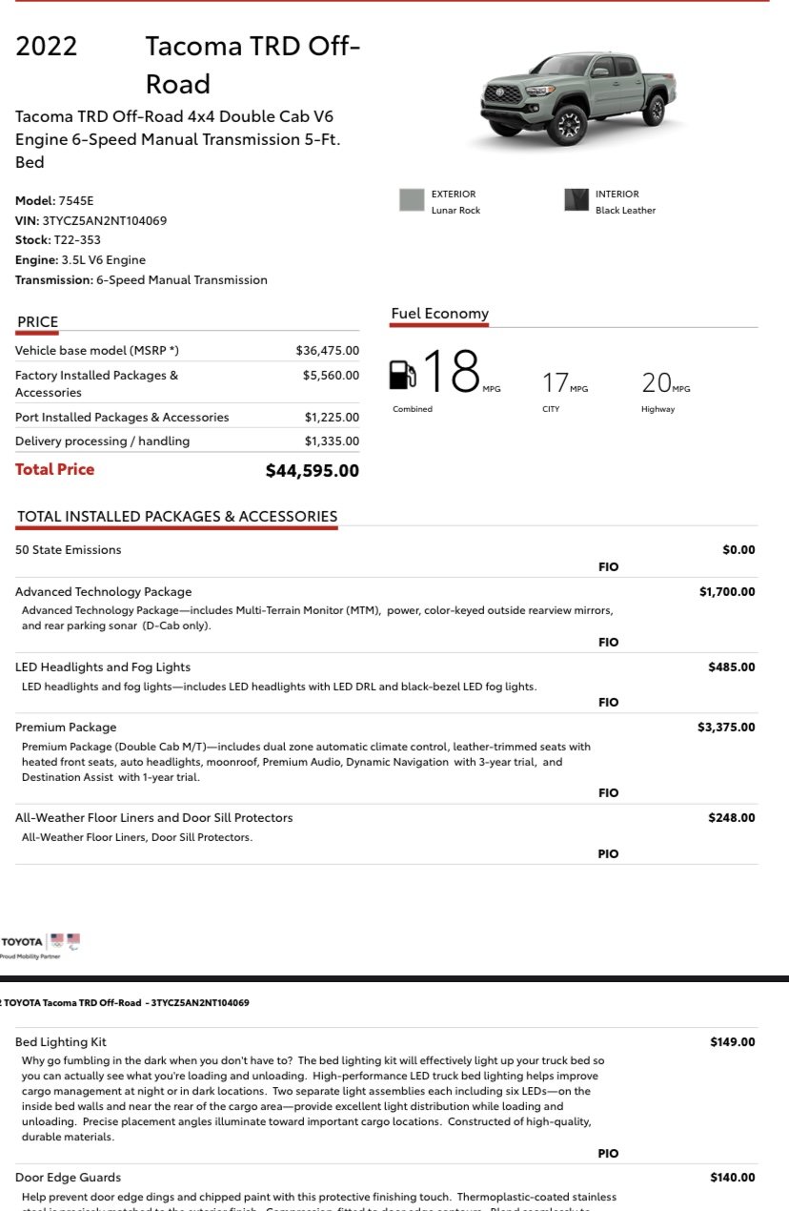Image resolution: width=789 pixels, height=1211 pixels.
Task: Click 'Port Installed Packages & Accessories' label
Action: [x=122, y=417]
